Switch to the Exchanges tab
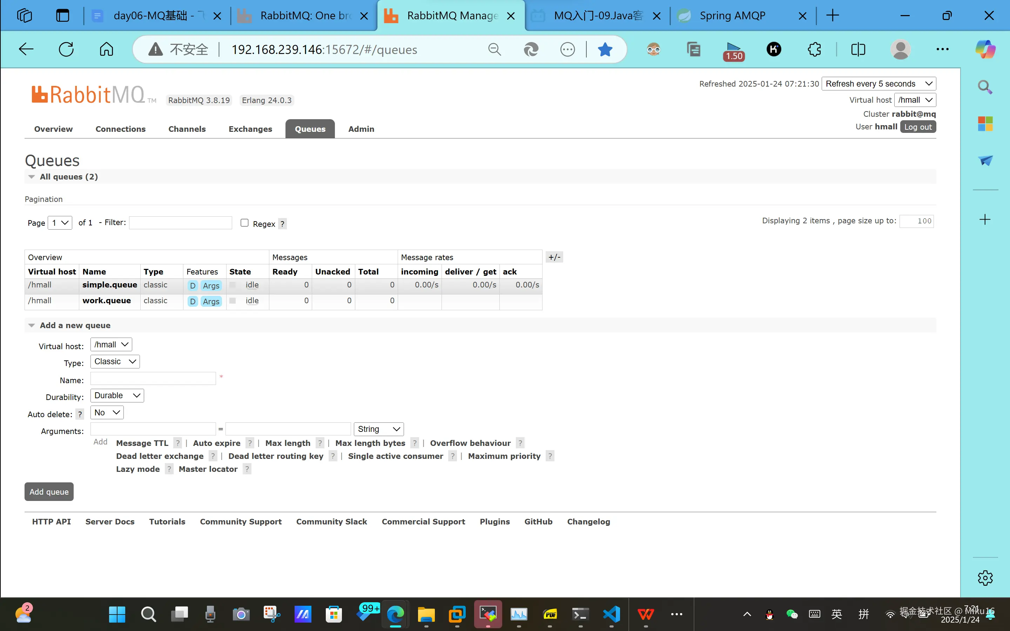Image resolution: width=1010 pixels, height=631 pixels. (x=250, y=129)
